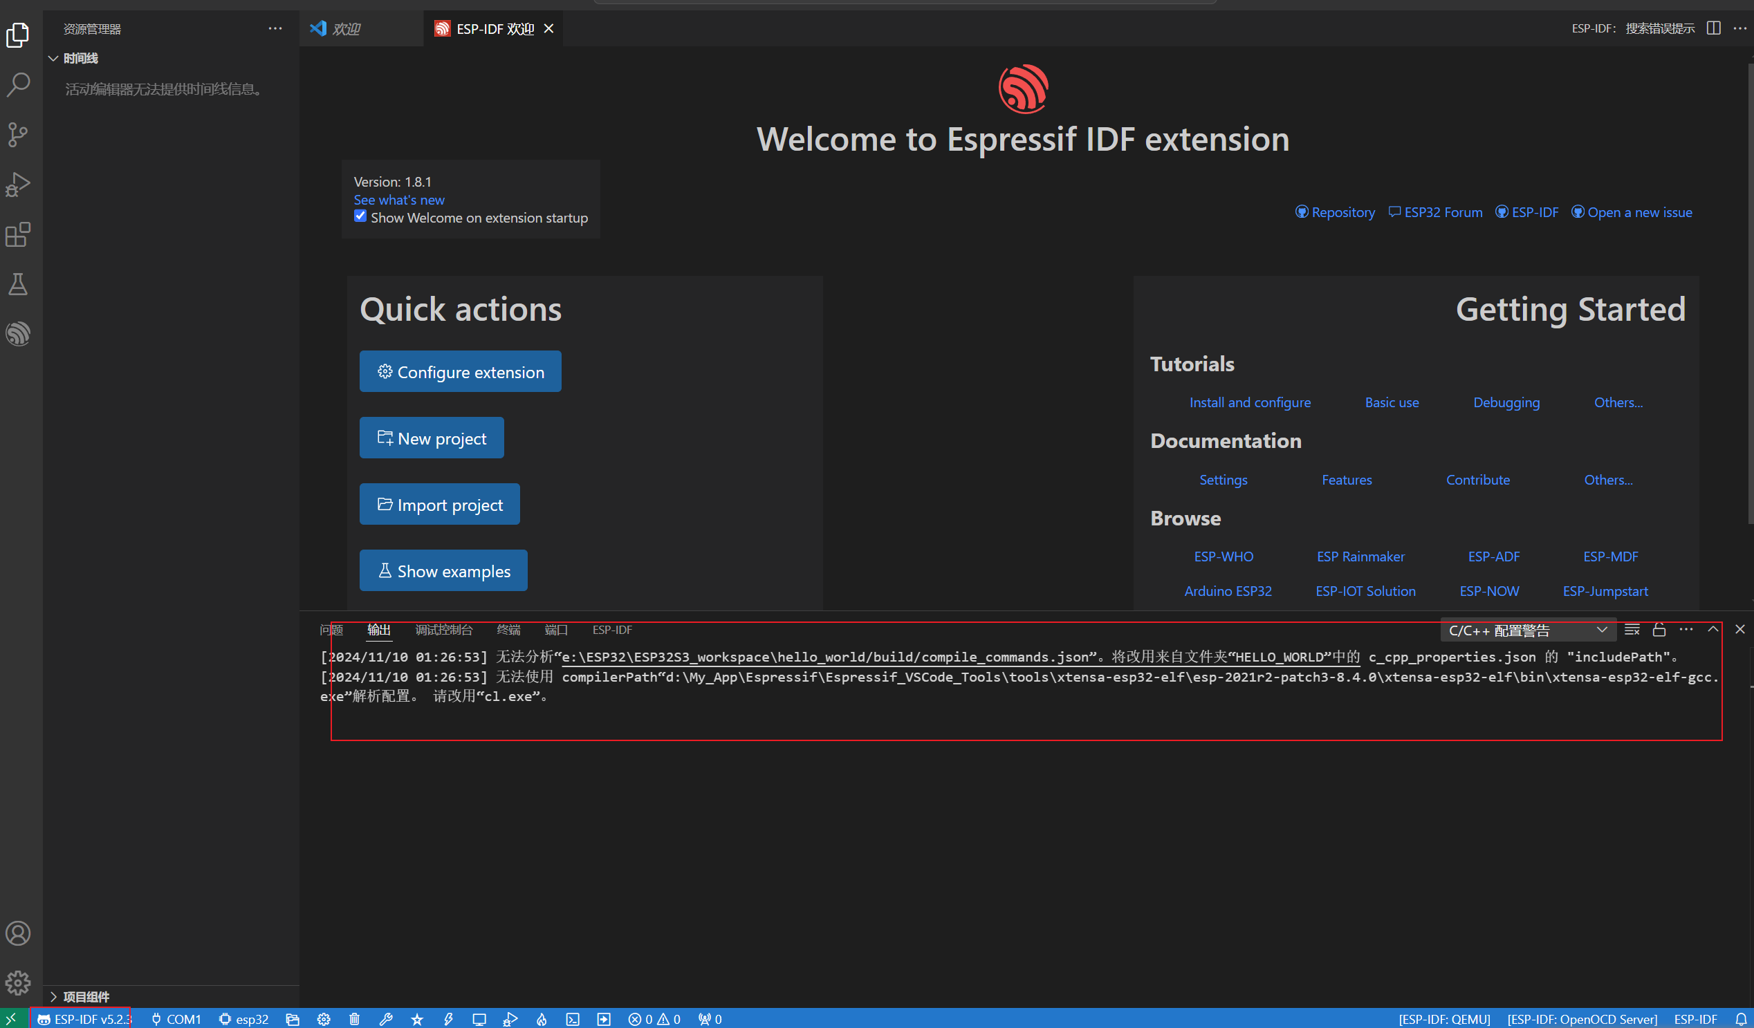The image size is (1754, 1028).
Task: Click the flash device lightning icon
Action: (x=448, y=1019)
